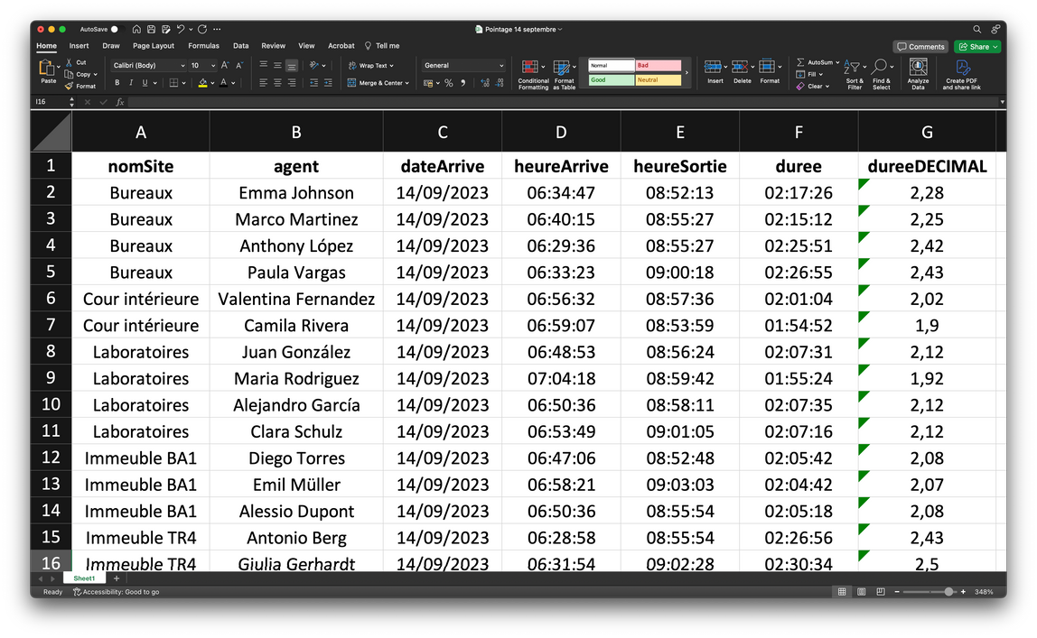Click the Cut scissors icon
The image size is (1037, 638).
pos(70,62)
